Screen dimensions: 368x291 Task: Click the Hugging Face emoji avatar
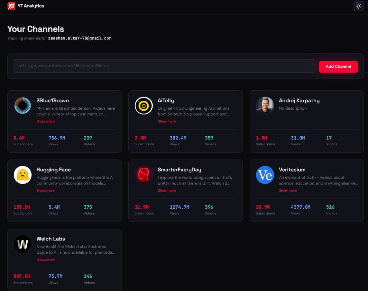(23, 175)
